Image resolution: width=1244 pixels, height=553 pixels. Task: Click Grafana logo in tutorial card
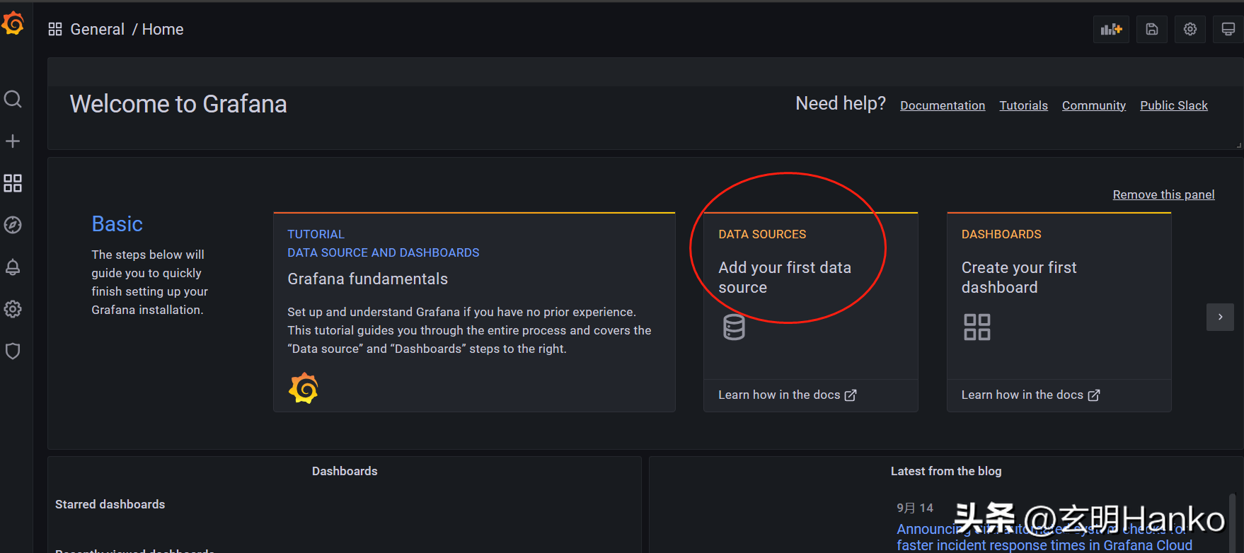(304, 388)
